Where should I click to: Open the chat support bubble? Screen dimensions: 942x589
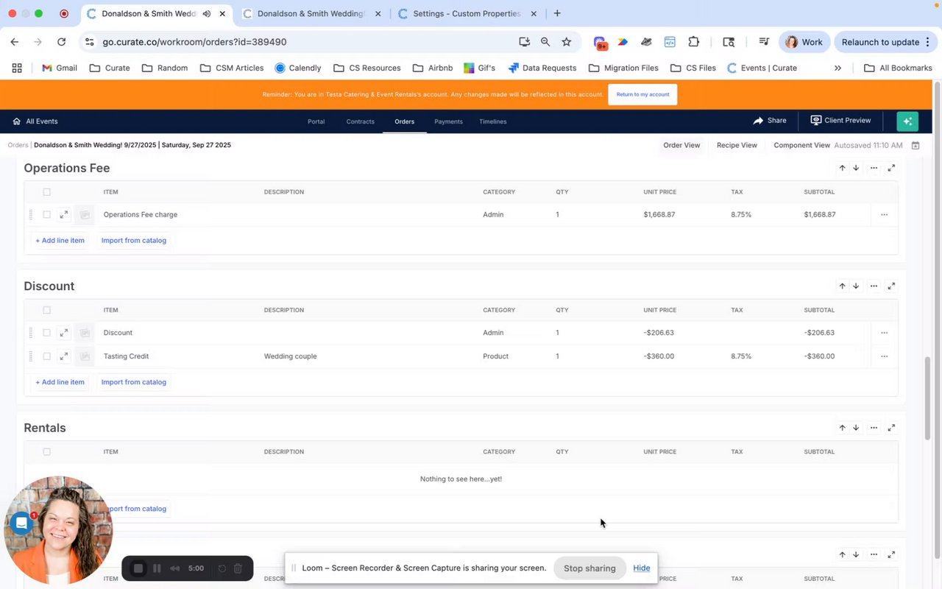click(22, 523)
